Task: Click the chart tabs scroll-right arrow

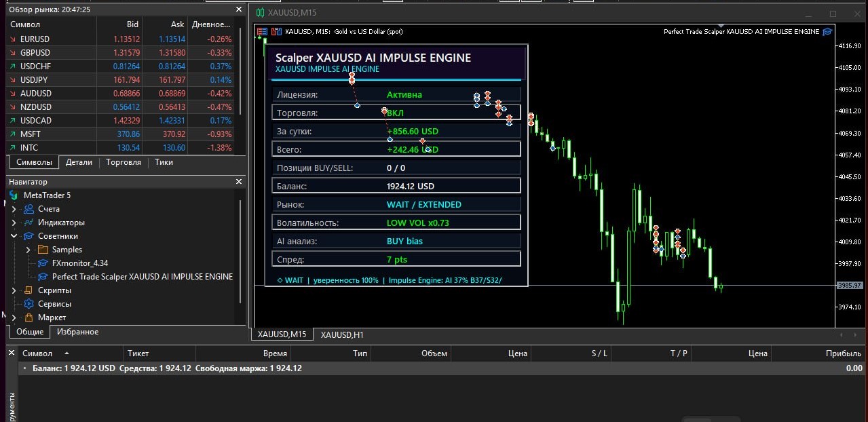Action: tap(856, 334)
